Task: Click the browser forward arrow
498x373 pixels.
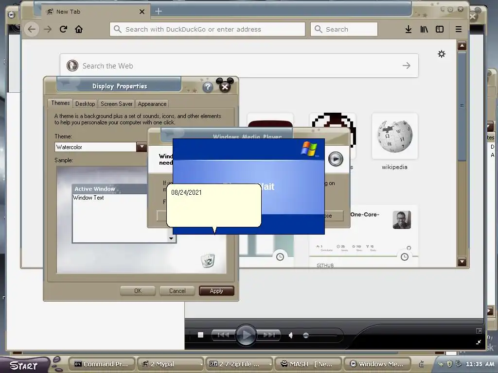Action: (48, 29)
